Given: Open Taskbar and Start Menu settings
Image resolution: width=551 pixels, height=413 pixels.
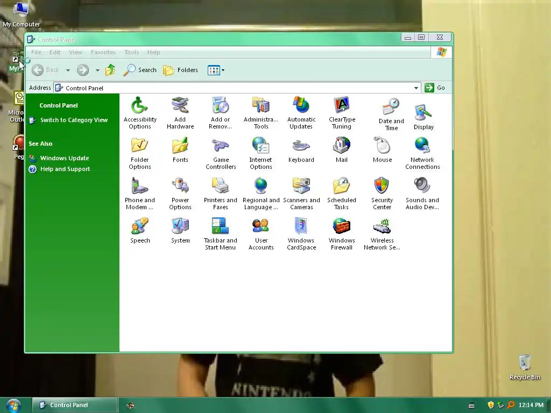Looking at the screenshot, I should click(x=220, y=234).
